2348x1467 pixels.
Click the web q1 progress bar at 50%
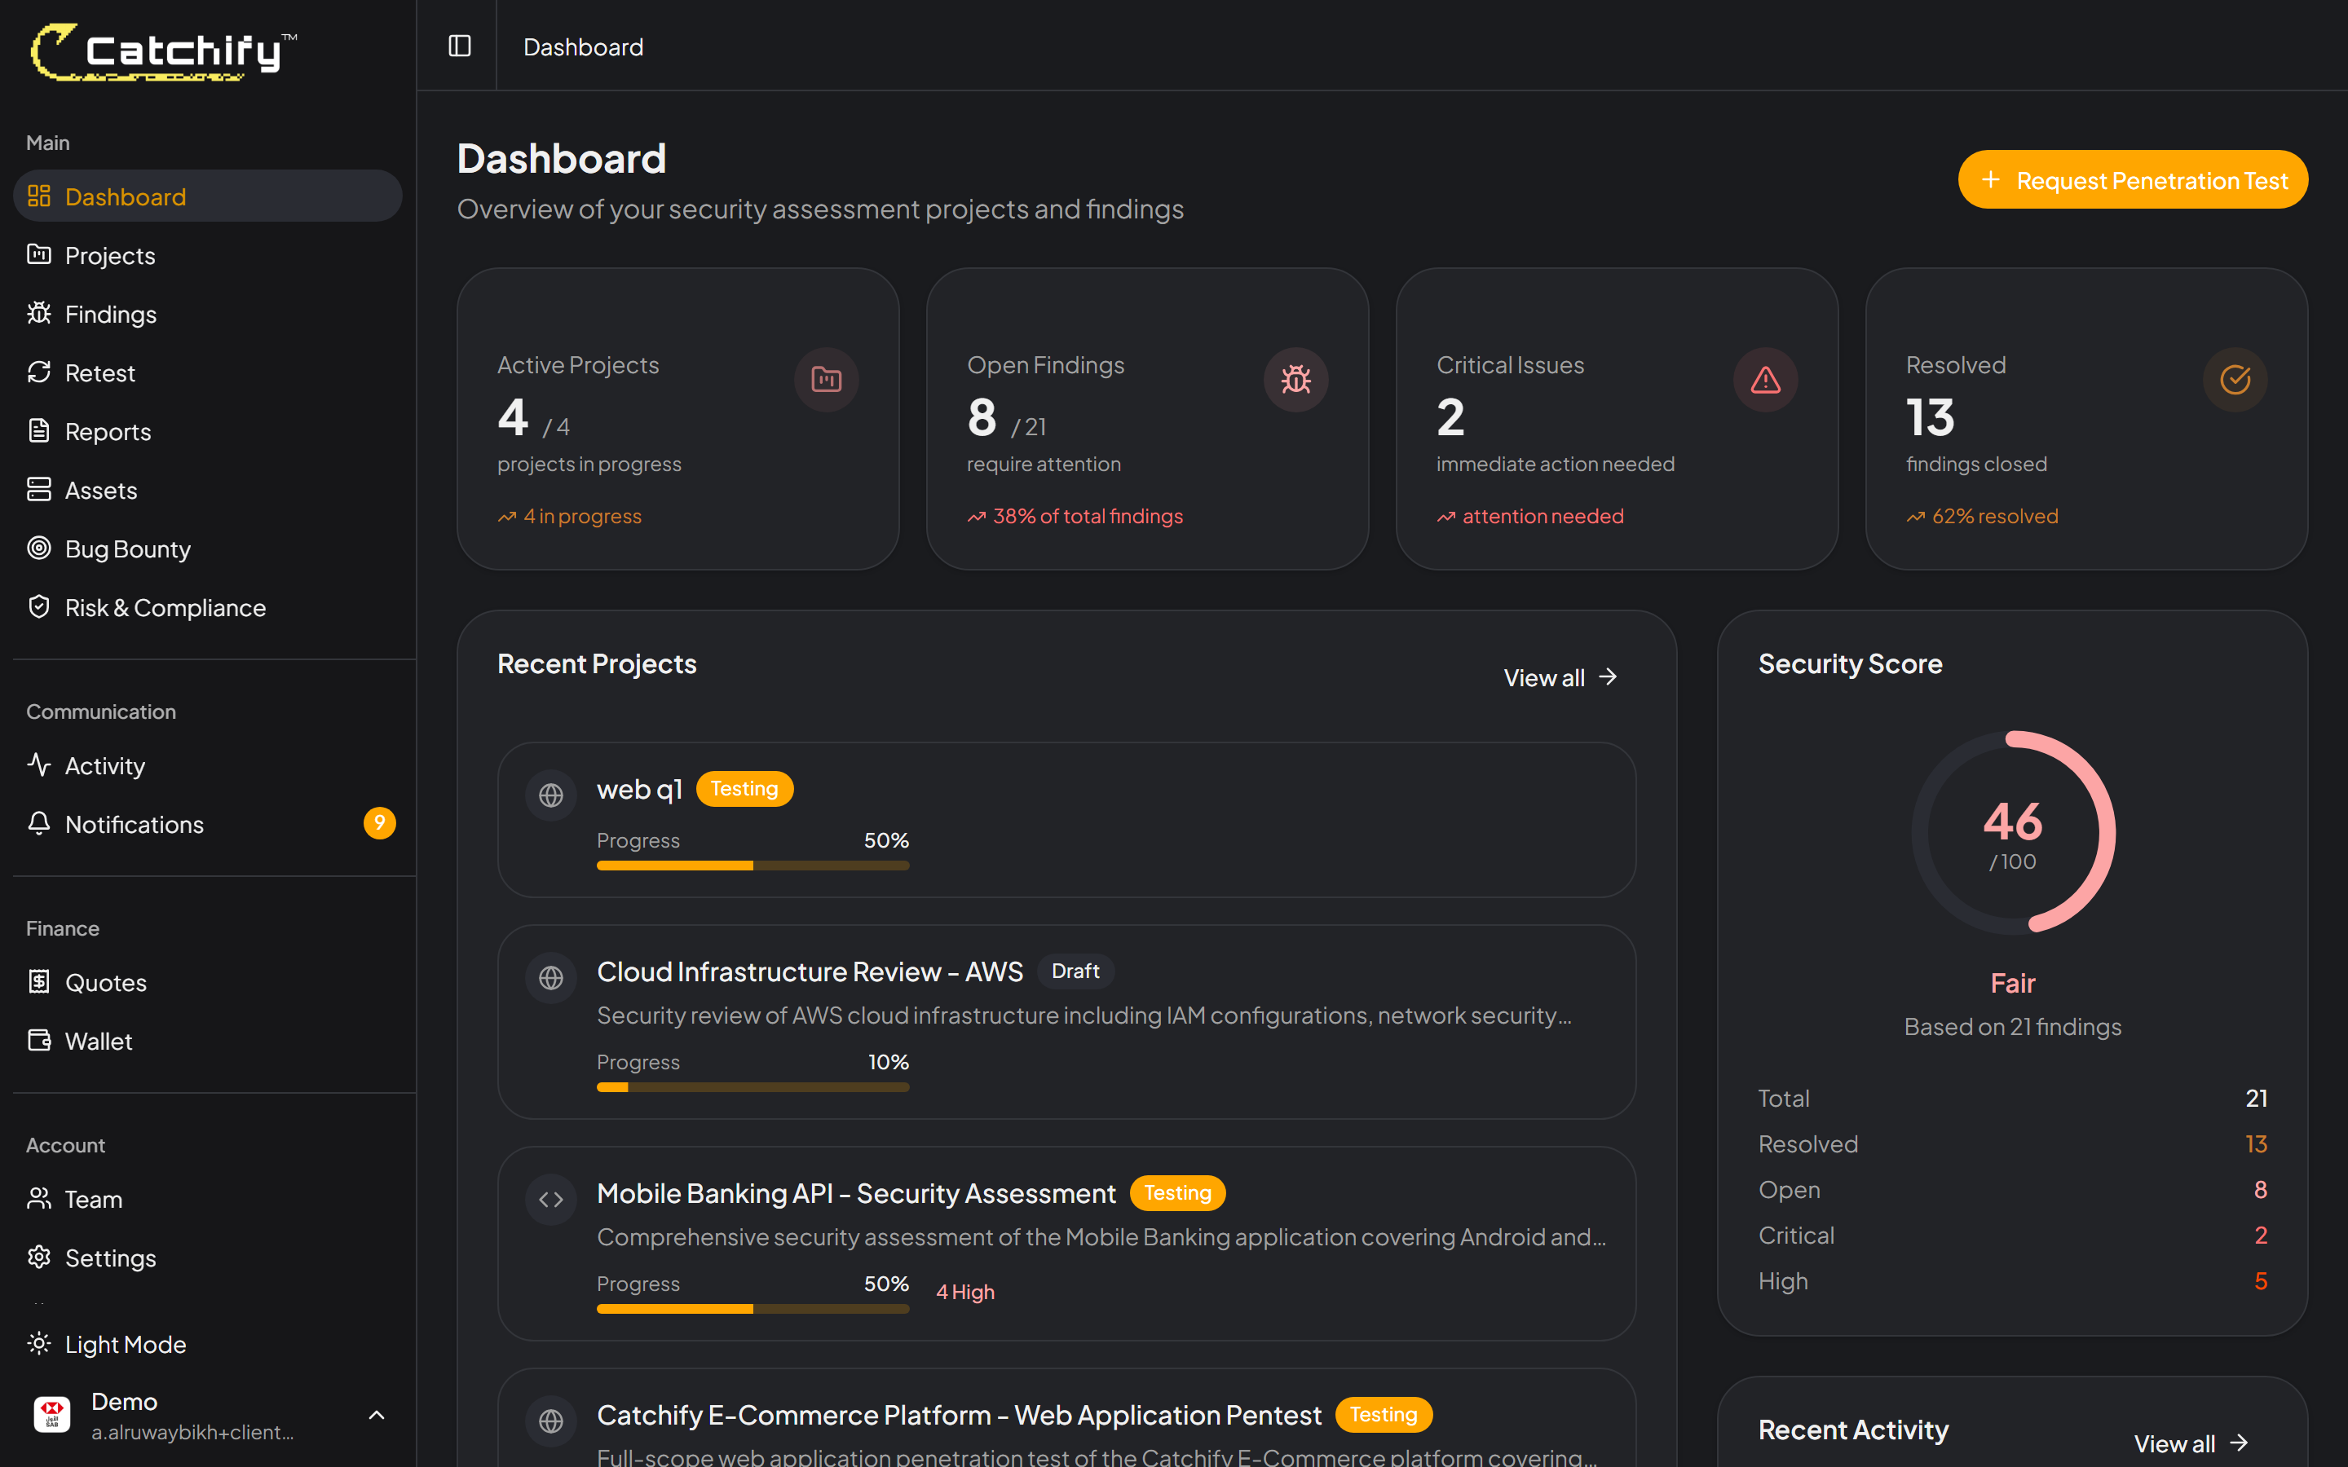pyautogui.click(x=752, y=866)
